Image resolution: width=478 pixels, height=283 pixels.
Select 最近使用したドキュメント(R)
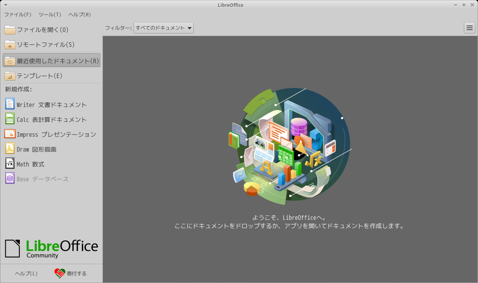[x=52, y=61]
